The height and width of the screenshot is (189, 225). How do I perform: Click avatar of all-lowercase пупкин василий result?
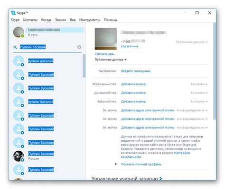click(x=19, y=61)
